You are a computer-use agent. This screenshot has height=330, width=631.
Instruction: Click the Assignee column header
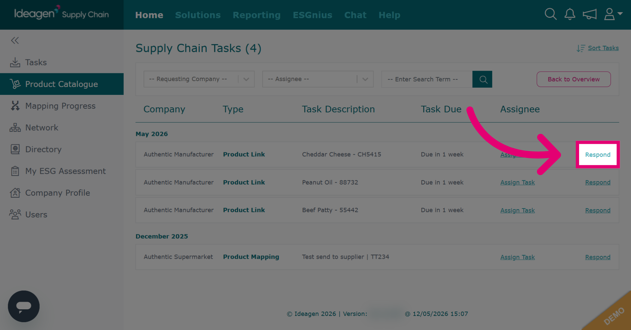[x=520, y=109]
